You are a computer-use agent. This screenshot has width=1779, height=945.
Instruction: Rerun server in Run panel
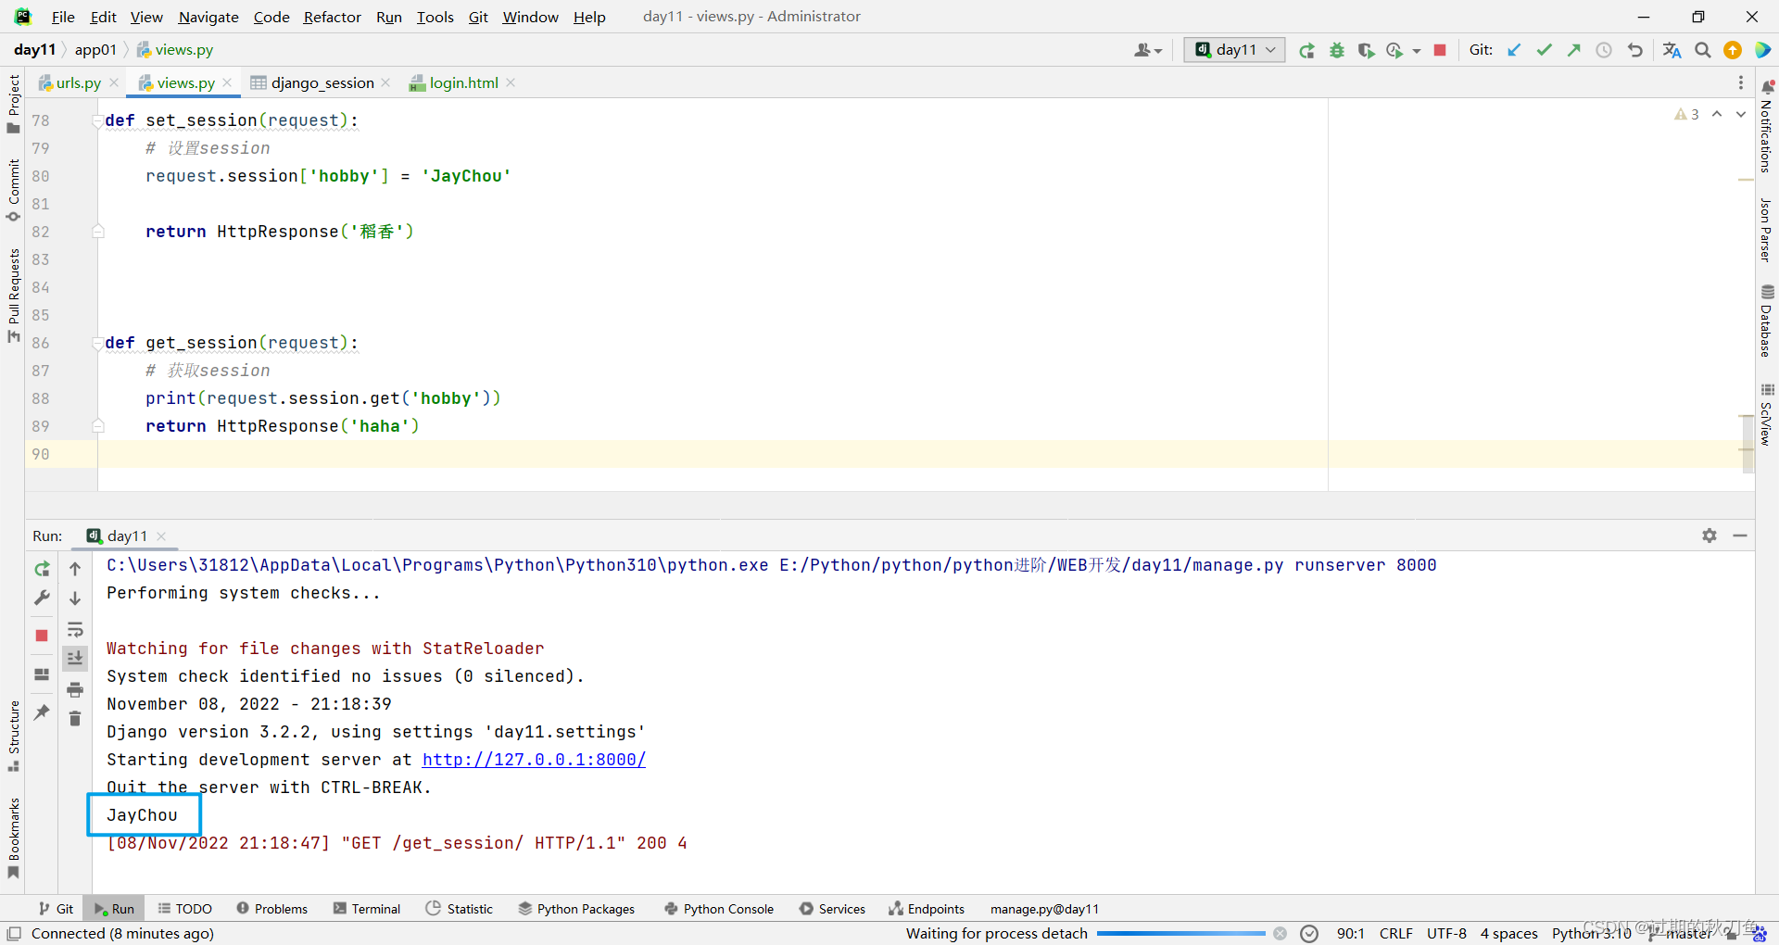[42, 569]
